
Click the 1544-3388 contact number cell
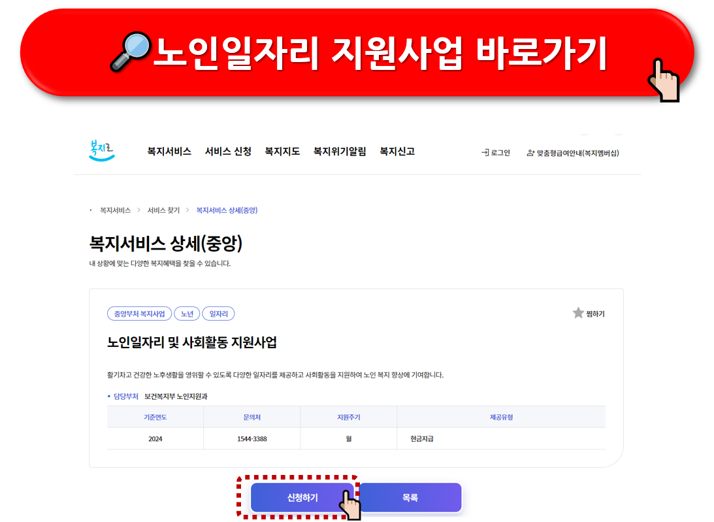point(252,438)
